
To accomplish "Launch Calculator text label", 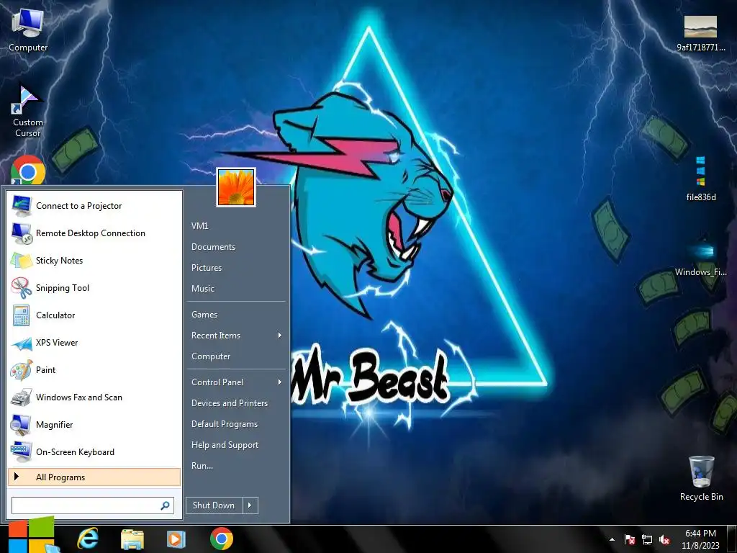I will point(55,315).
